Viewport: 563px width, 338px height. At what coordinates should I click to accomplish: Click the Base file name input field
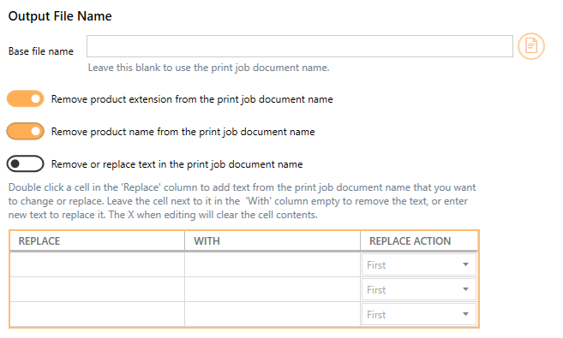[x=299, y=46]
